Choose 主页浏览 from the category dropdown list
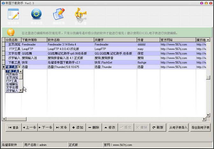This screenshot has width=214, height=149. click(x=12, y=78)
